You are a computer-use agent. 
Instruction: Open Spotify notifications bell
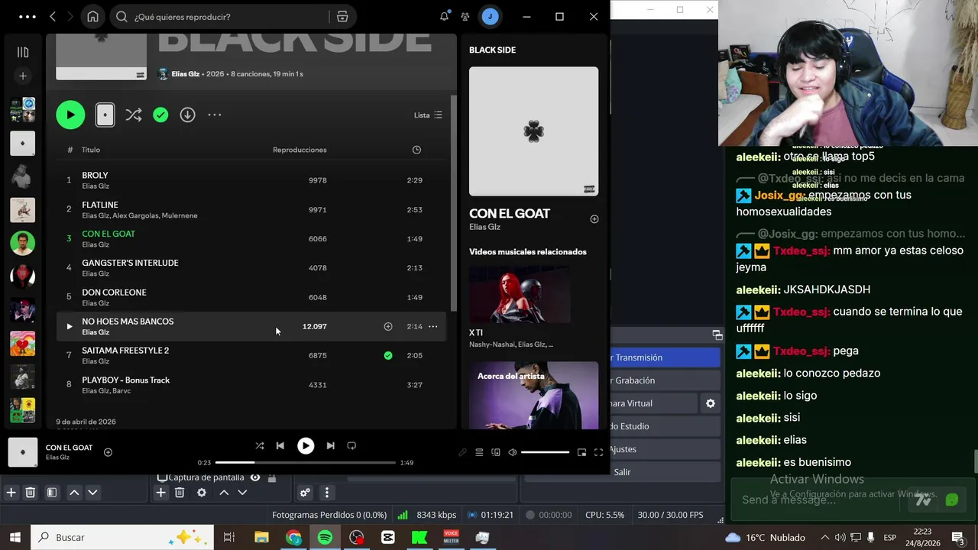pos(444,17)
